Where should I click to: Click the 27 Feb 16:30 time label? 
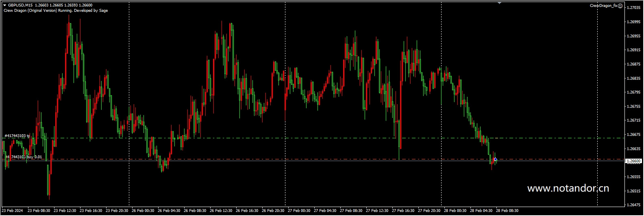403,211
